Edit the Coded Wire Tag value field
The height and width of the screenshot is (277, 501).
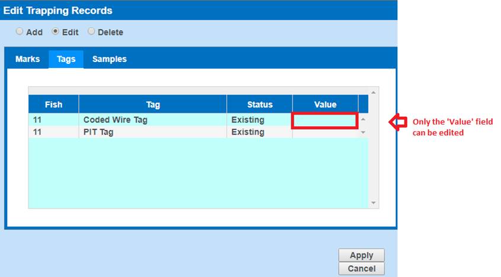[x=325, y=120]
